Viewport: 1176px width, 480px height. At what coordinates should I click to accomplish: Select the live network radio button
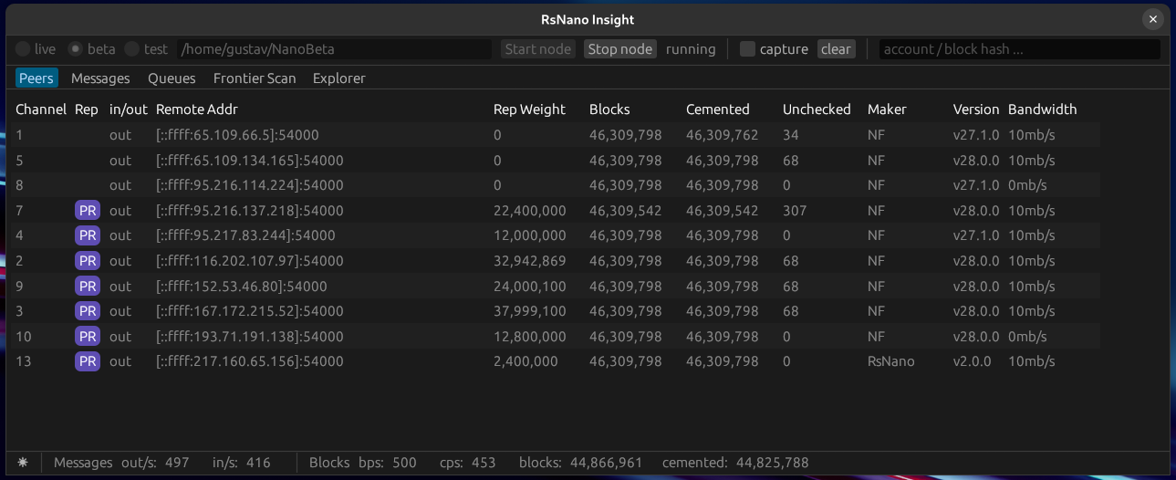click(x=36, y=49)
